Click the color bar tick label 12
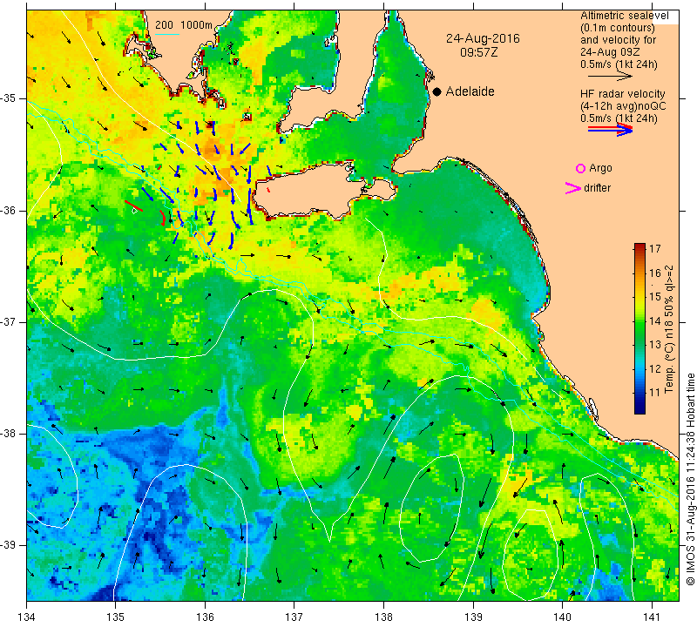Viewport: 697px width, 627px height. 655,368
